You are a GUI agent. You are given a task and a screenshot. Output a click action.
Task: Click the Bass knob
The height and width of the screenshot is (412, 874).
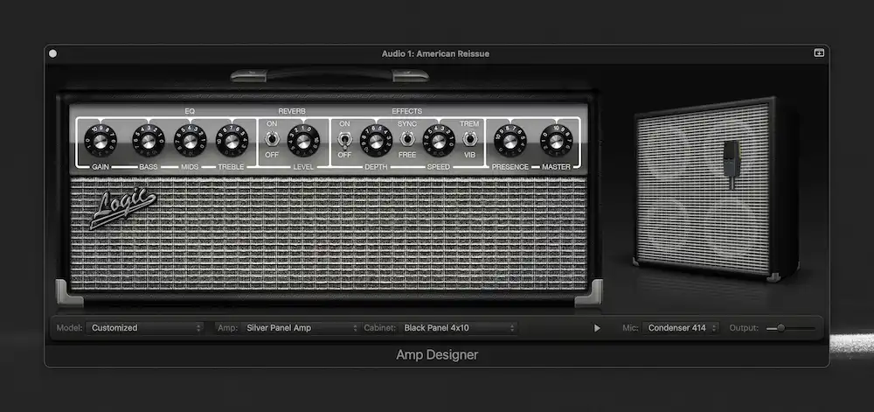click(149, 141)
